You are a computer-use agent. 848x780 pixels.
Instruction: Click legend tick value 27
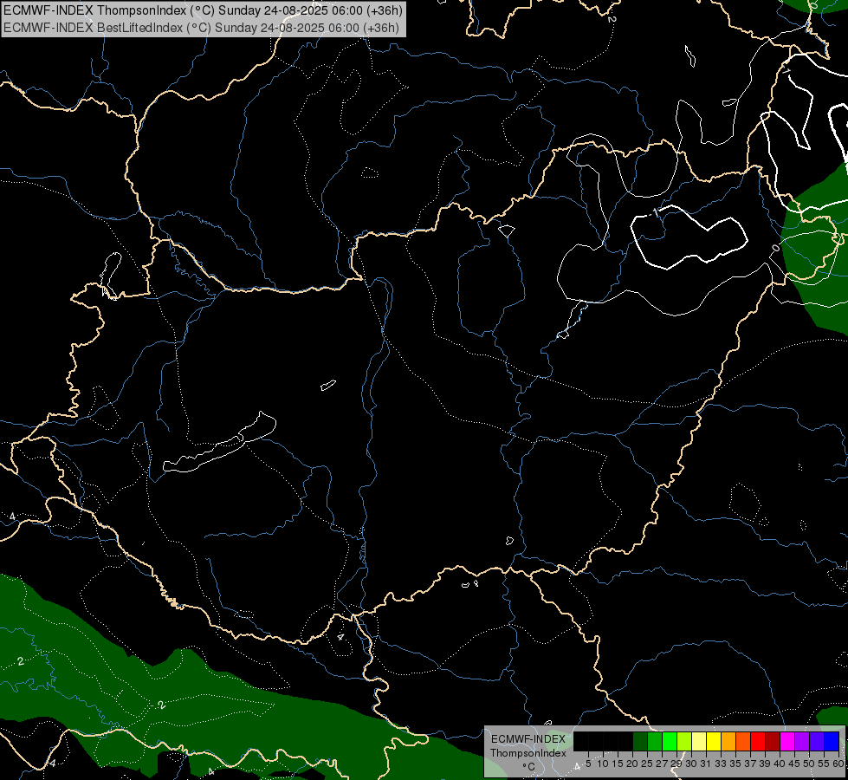pos(663,764)
